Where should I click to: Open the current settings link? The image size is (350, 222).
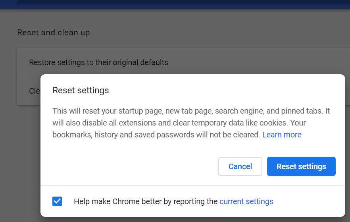(x=246, y=201)
